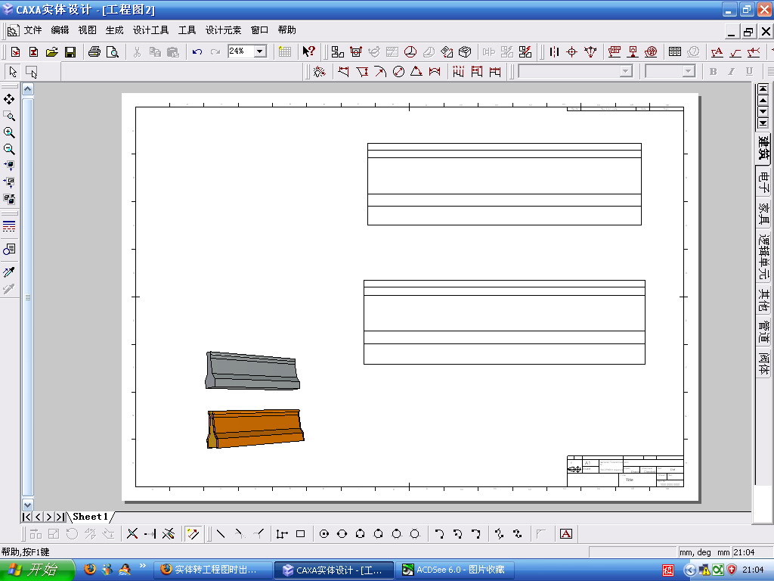The height and width of the screenshot is (581, 774).
Task: Toggle Italic text formatting
Action: point(731,72)
